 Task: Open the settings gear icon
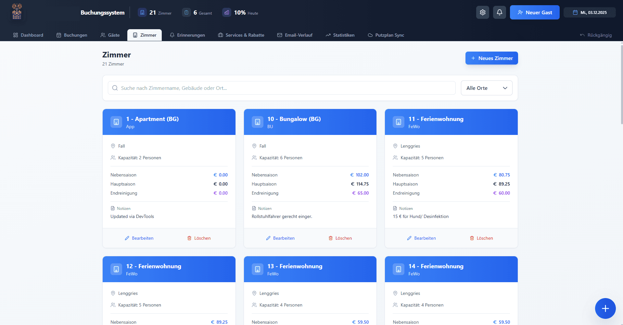(482, 12)
